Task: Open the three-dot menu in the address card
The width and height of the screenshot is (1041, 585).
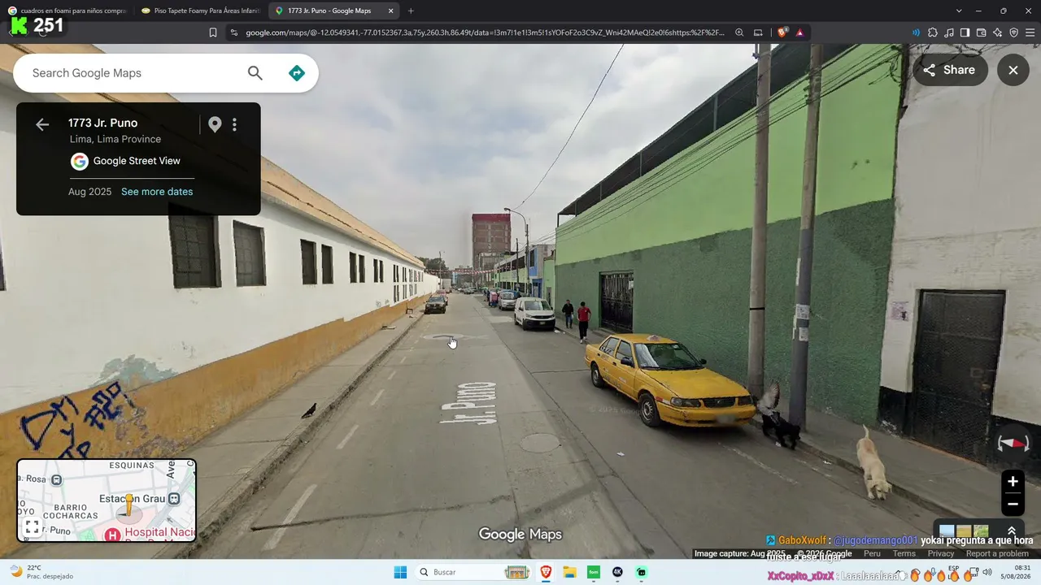Action: pyautogui.click(x=234, y=124)
